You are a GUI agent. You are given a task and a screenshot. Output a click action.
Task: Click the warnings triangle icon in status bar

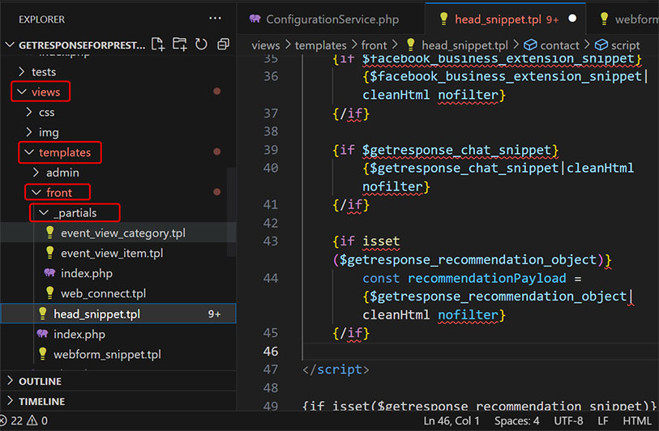(x=32, y=420)
